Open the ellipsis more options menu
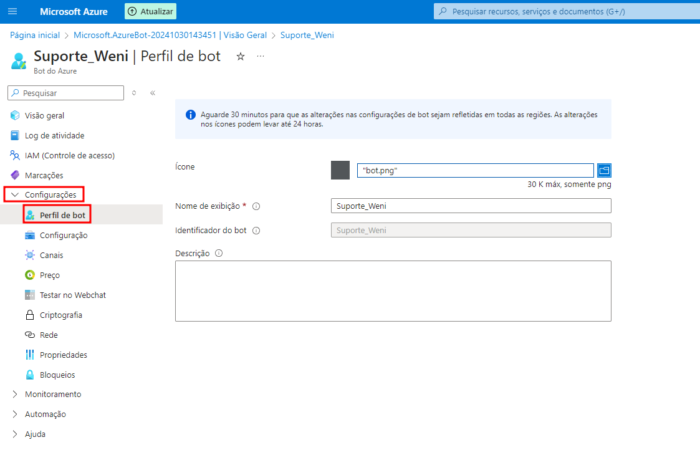This screenshot has width=700, height=455. point(261,57)
